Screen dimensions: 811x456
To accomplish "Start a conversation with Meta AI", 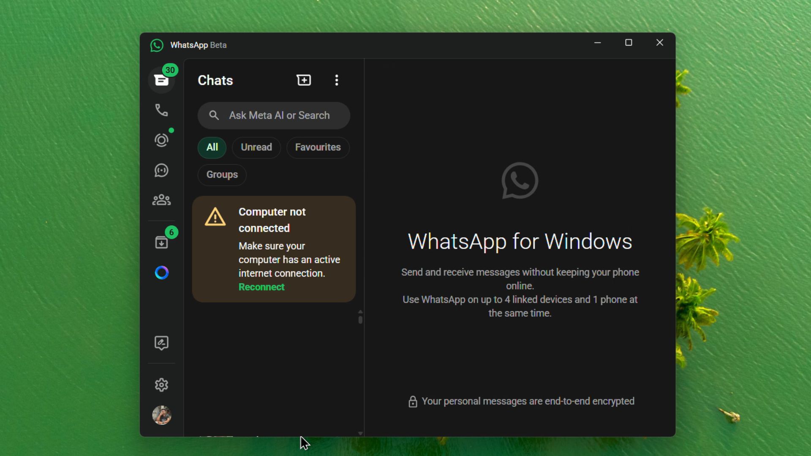I will click(161, 272).
